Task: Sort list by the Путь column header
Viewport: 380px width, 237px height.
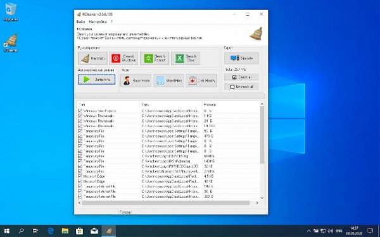Action: (171, 105)
